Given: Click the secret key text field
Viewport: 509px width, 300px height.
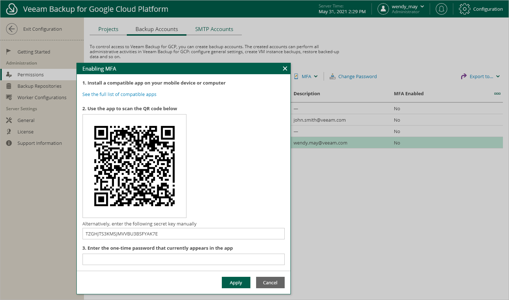Looking at the screenshot, I should click(x=184, y=234).
